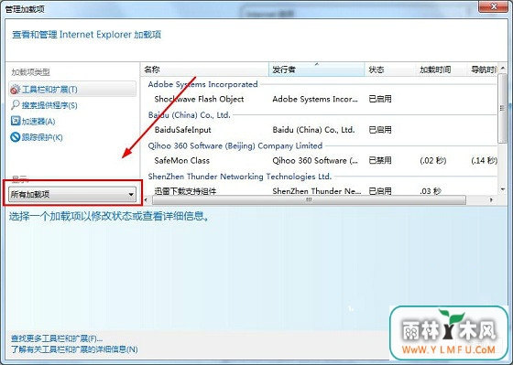Select the Shockwave Flash Object add-on
The image size is (513, 365).
199,99
